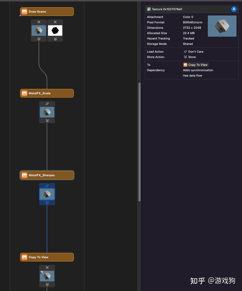Click the MetalFX_Sharpen pass icon

(24, 175)
